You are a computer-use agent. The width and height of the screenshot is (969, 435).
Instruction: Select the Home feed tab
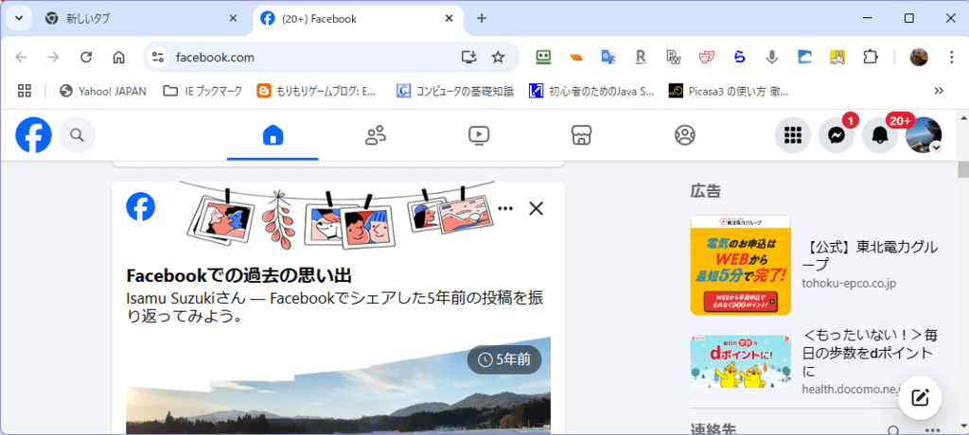pyautogui.click(x=273, y=135)
